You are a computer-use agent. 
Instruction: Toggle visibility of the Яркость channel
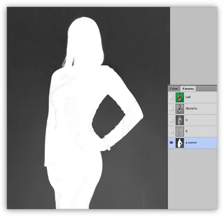point(171,109)
